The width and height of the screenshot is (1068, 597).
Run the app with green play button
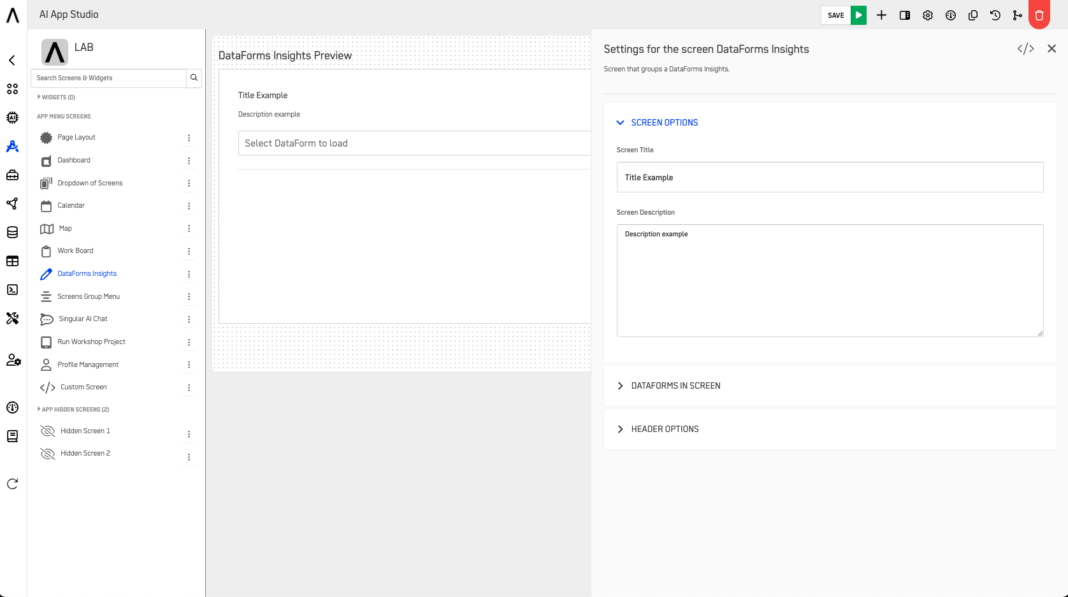coord(858,15)
